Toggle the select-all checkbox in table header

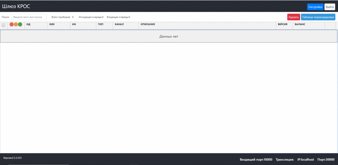[4, 25]
